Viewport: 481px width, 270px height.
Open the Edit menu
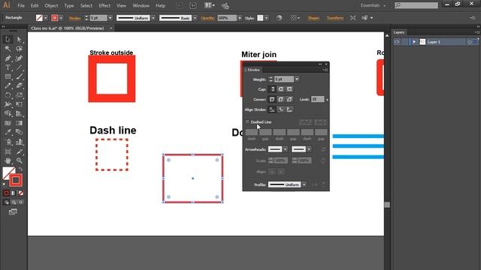tap(35, 5)
